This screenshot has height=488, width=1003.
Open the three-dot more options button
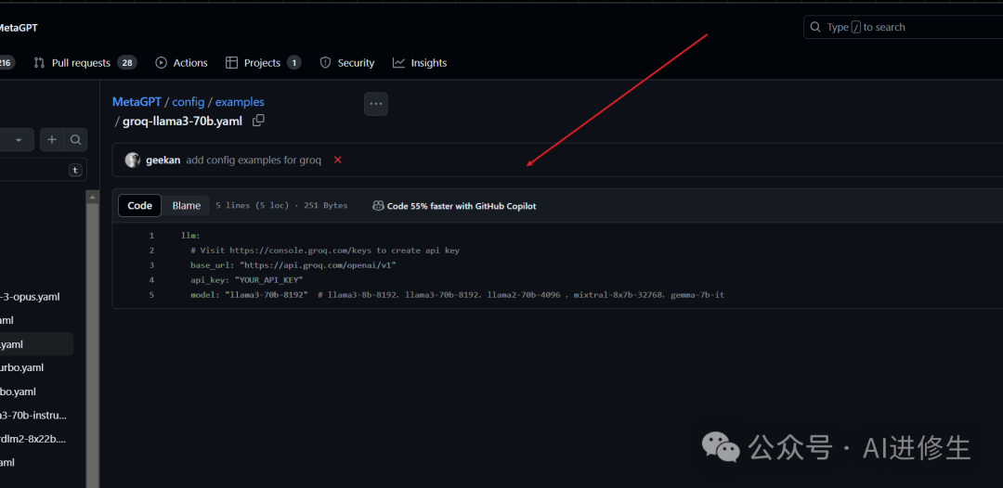click(375, 104)
